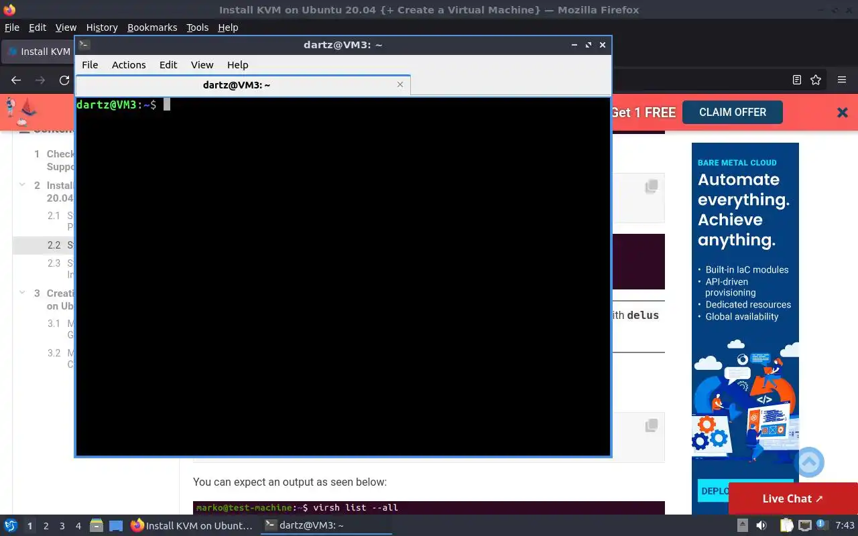Switch to workspace 2
Image resolution: width=858 pixels, height=536 pixels.
coord(46,526)
